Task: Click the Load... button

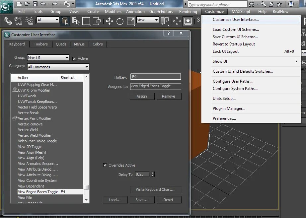Action: [x=115, y=200]
